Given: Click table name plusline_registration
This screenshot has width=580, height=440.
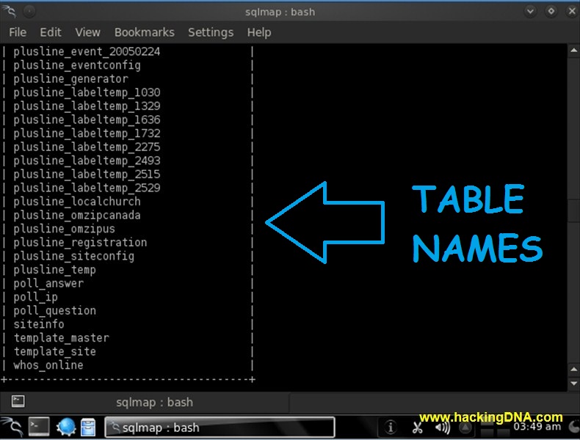Looking at the screenshot, I should point(80,243).
